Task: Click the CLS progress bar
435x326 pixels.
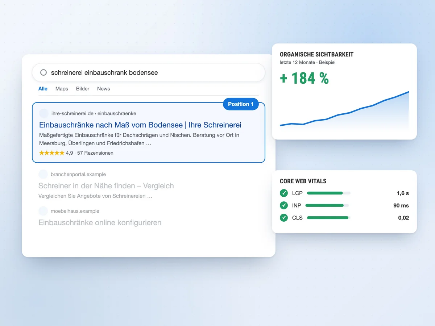Action: point(329,218)
